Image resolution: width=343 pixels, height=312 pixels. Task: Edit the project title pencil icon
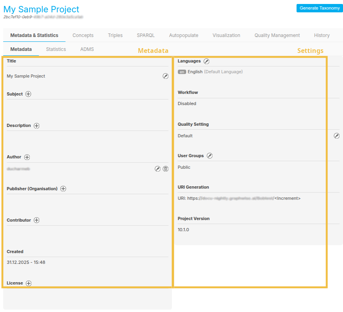(x=166, y=76)
